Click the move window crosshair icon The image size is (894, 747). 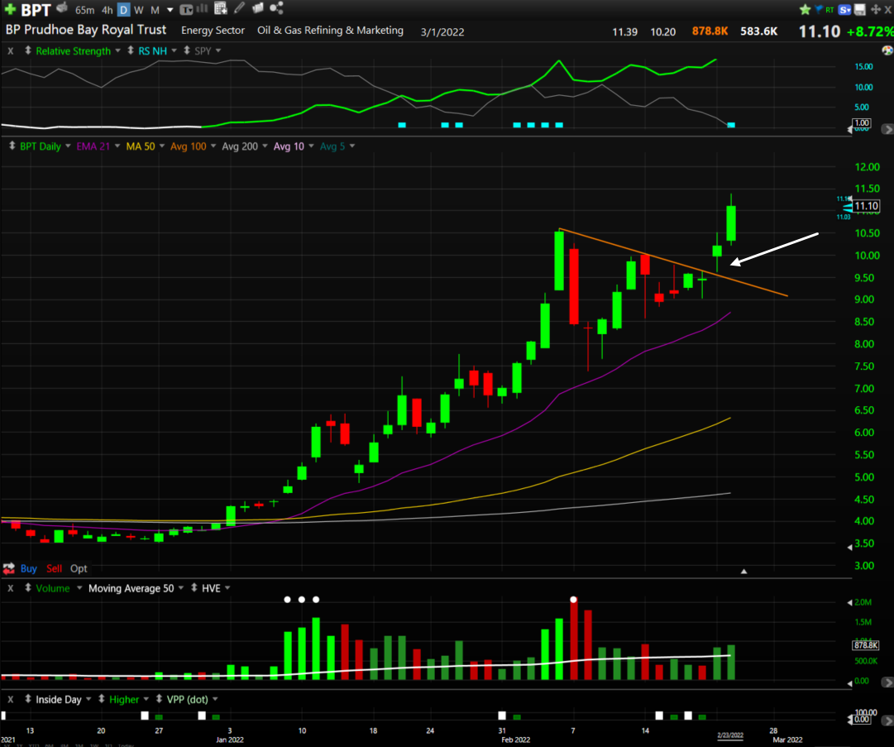[x=875, y=9]
